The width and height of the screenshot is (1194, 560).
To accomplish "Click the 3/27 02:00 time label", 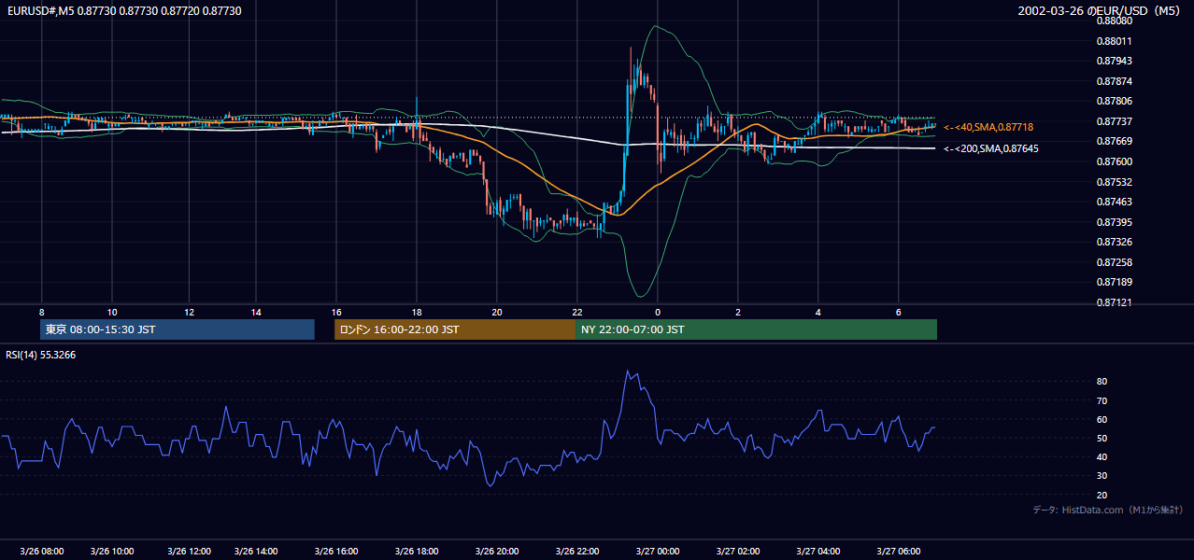I will (738, 551).
